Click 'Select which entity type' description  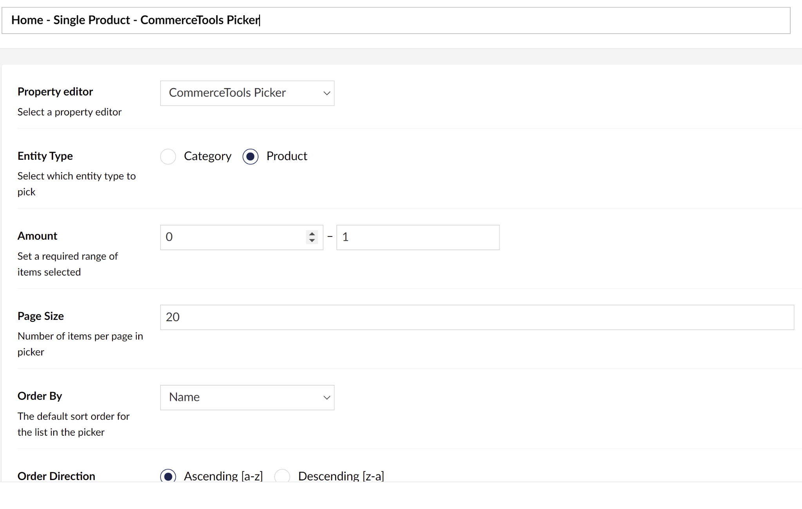77,184
